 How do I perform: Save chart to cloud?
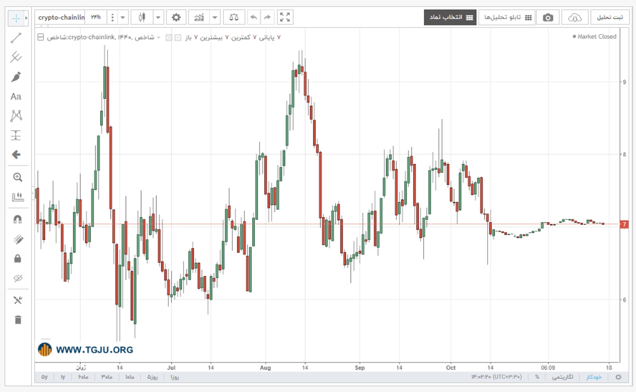click(574, 18)
